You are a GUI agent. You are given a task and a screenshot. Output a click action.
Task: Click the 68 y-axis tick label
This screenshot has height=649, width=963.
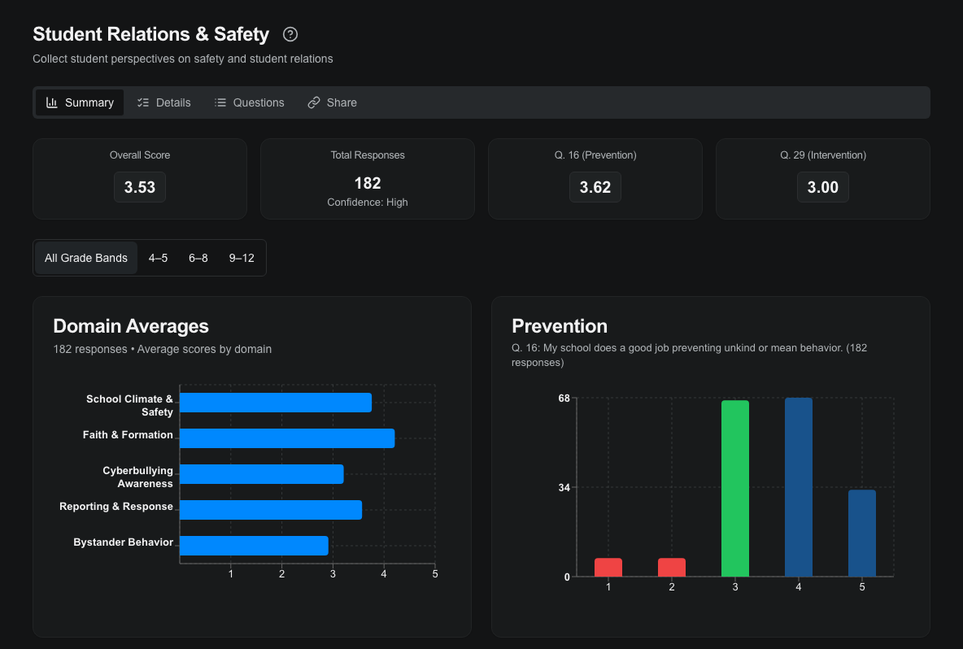pyautogui.click(x=564, y=399)
